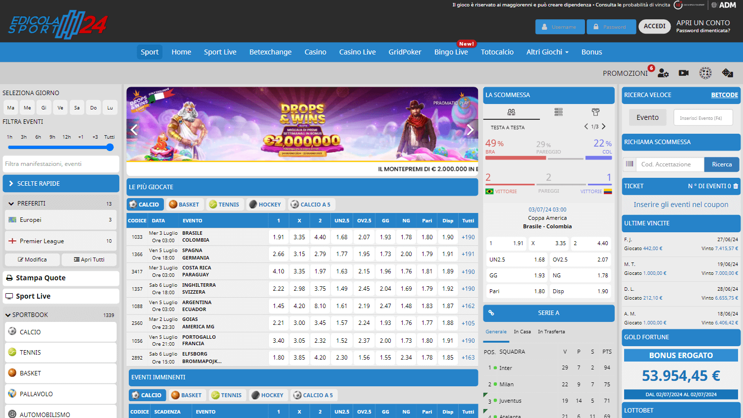Switch to In Trasferta standings tab

551,332
